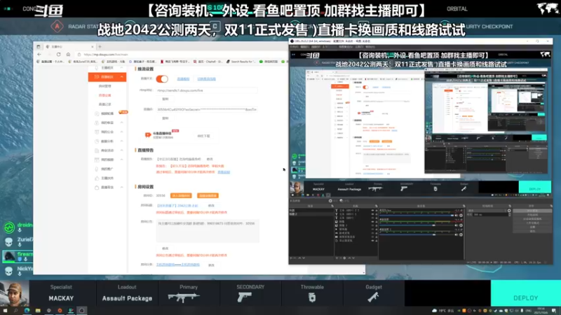
Task: Mute the 桌面音频 2 track speaker icon
Action: click(x=457, y=235)
